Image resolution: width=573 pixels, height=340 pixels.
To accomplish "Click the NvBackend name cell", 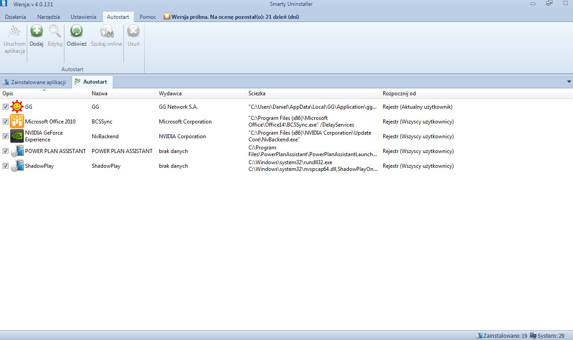I will click(106, 136).
